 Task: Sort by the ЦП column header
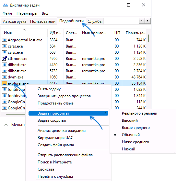pos(116,33)
